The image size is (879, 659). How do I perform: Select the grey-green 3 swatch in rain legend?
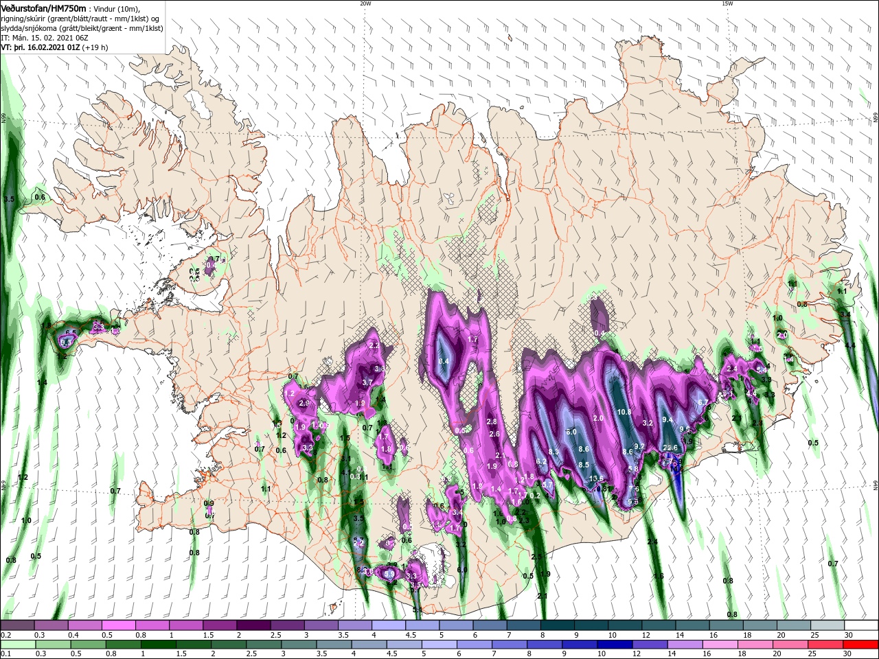(298, 644)
